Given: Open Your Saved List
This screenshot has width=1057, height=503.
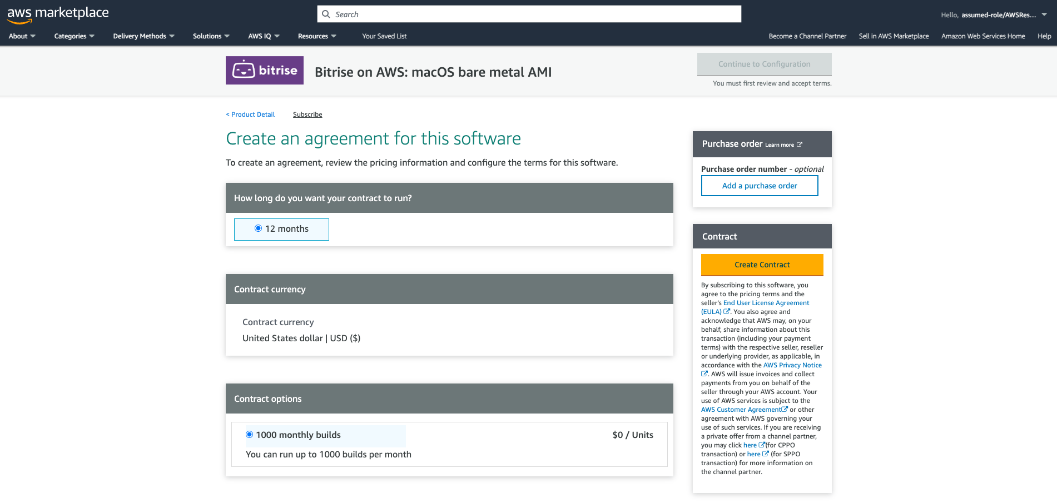Looking at the screenshot, I should 384,36.
